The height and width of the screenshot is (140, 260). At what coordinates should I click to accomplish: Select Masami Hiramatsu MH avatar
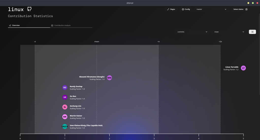109,78
